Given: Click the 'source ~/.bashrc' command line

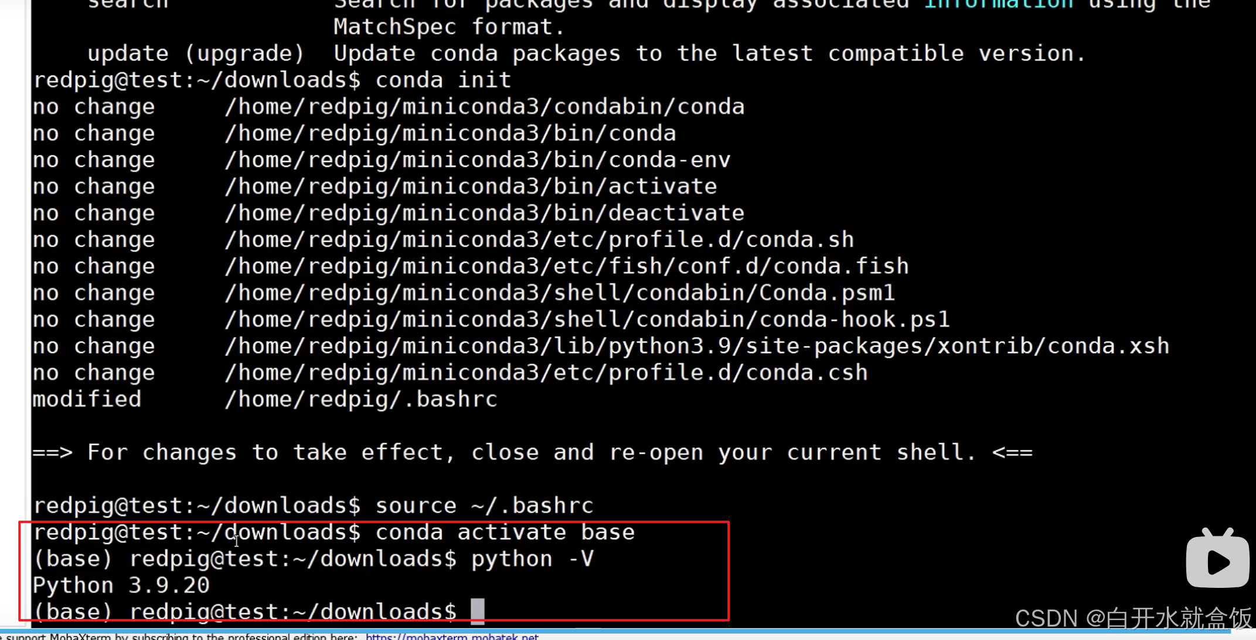Looking at the screenshot, I should click(484, 505).
